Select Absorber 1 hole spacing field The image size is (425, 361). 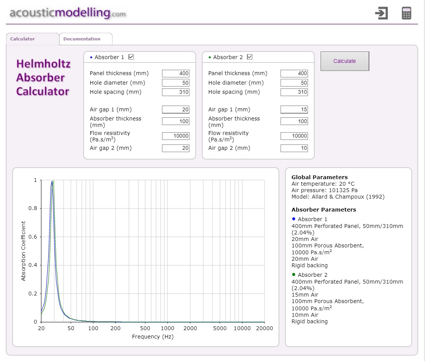click(176, 92)
